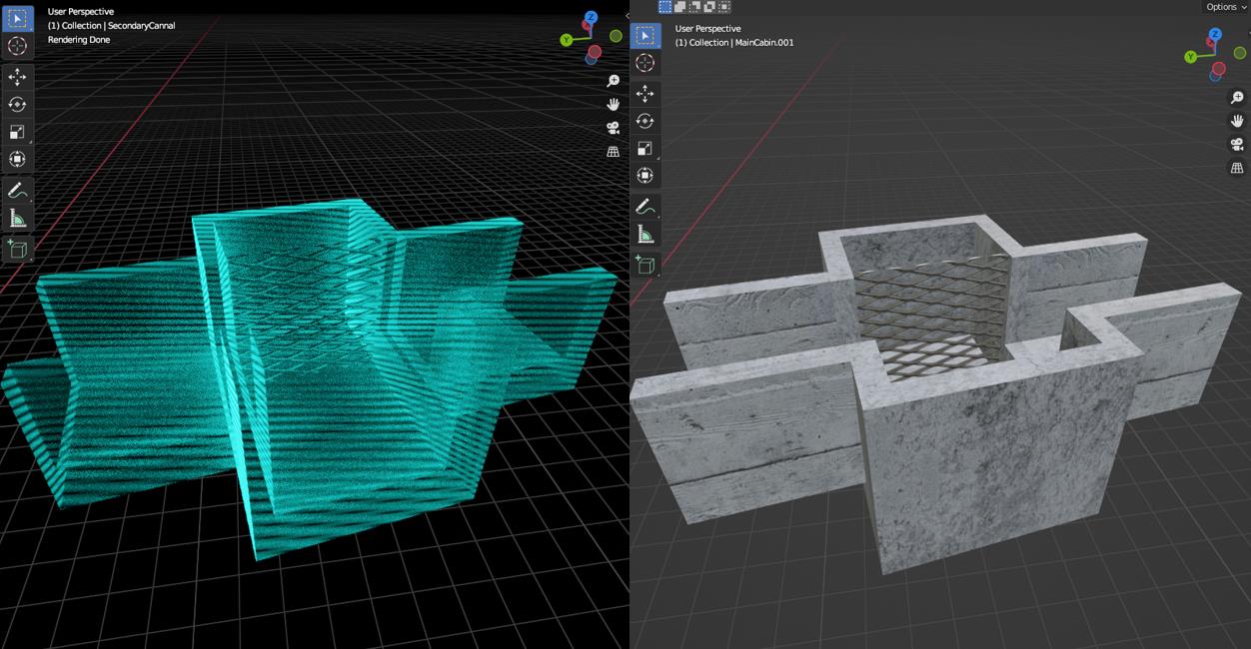
Task: Switch perspective/orthographic in left viewport
Action: (614, 151)
